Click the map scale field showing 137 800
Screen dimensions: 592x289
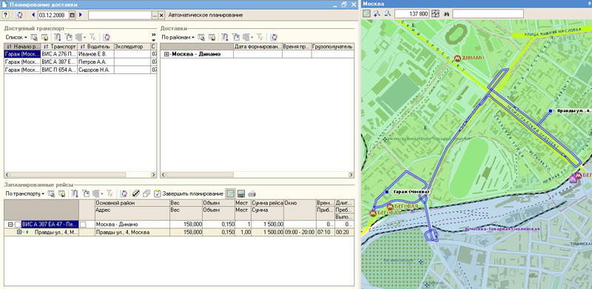412,13
